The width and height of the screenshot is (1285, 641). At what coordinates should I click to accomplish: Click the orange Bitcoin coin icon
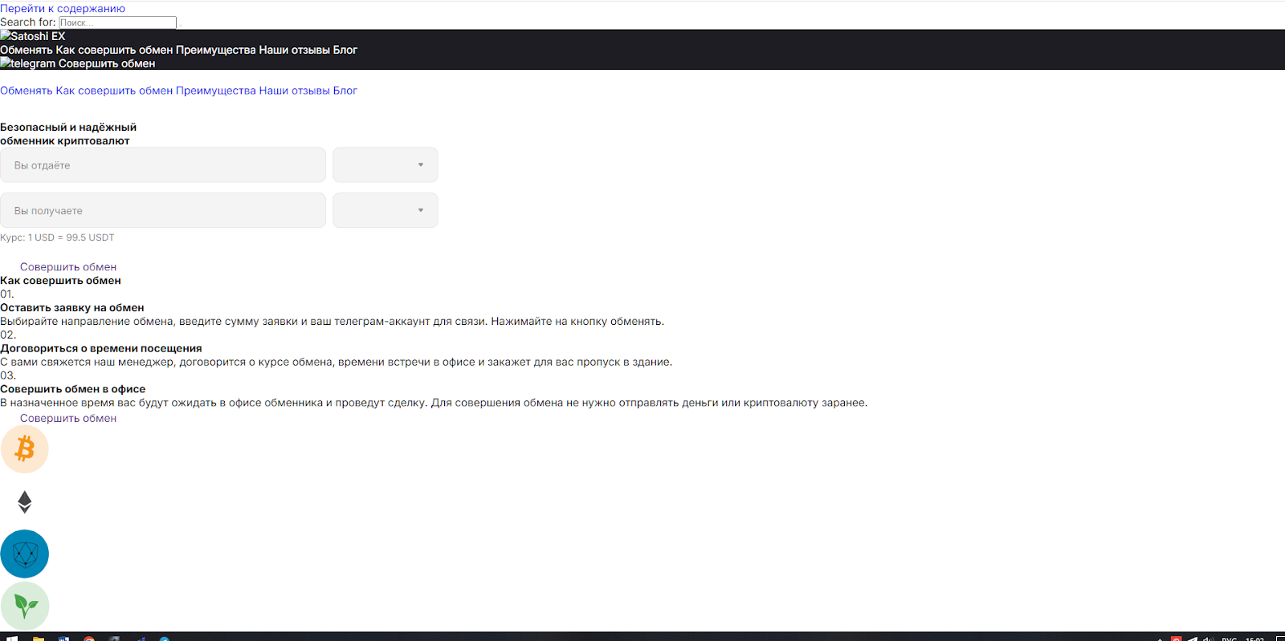(x=25, y=449)
